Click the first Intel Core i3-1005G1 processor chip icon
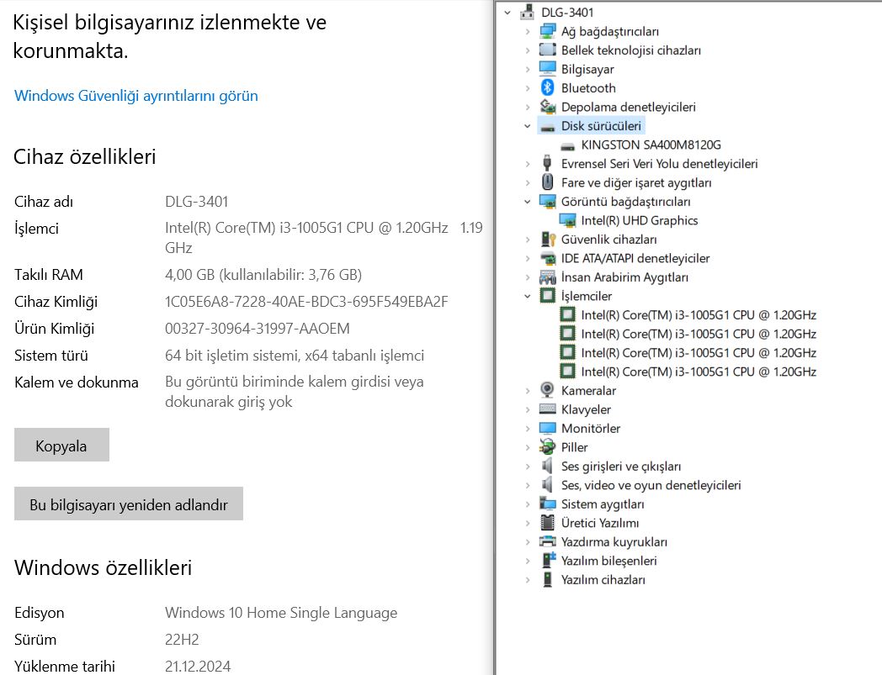Viewport: 882px width, 675px height. tap(567, 314)
